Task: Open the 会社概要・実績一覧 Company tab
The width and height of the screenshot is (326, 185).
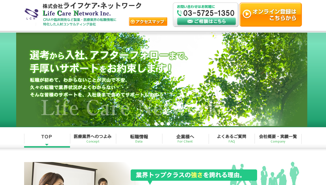Action: tap(278, 139)
